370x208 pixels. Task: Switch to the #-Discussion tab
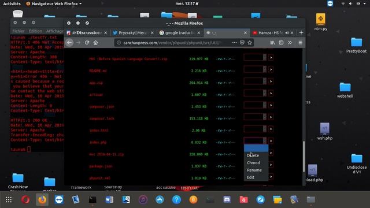click(87, 33)
